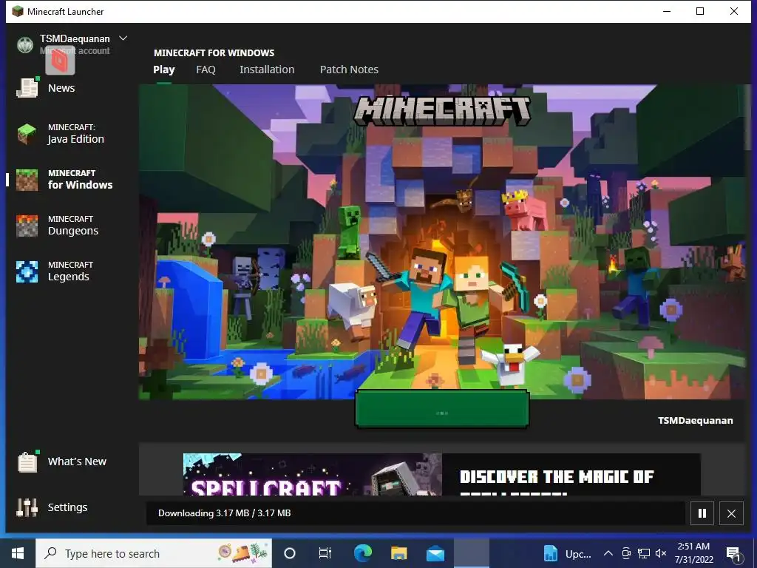Open Settings sliders icon
This screenshot has height=568, width=757.
click(x=27, y=507)
